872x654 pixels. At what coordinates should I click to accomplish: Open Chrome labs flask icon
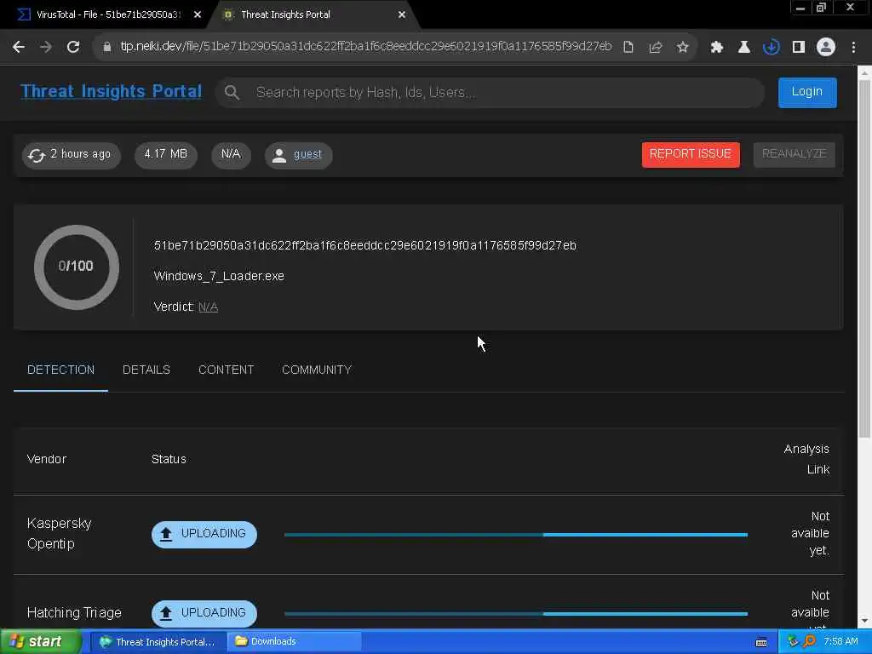tap(743, 47)
